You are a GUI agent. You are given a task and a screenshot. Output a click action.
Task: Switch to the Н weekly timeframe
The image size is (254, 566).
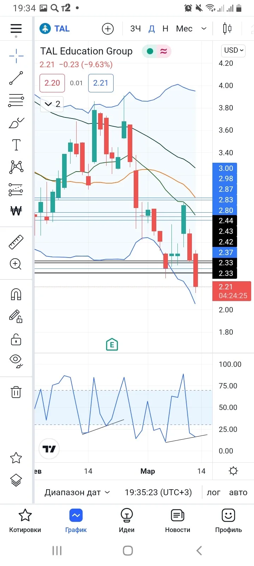[165, 29]
